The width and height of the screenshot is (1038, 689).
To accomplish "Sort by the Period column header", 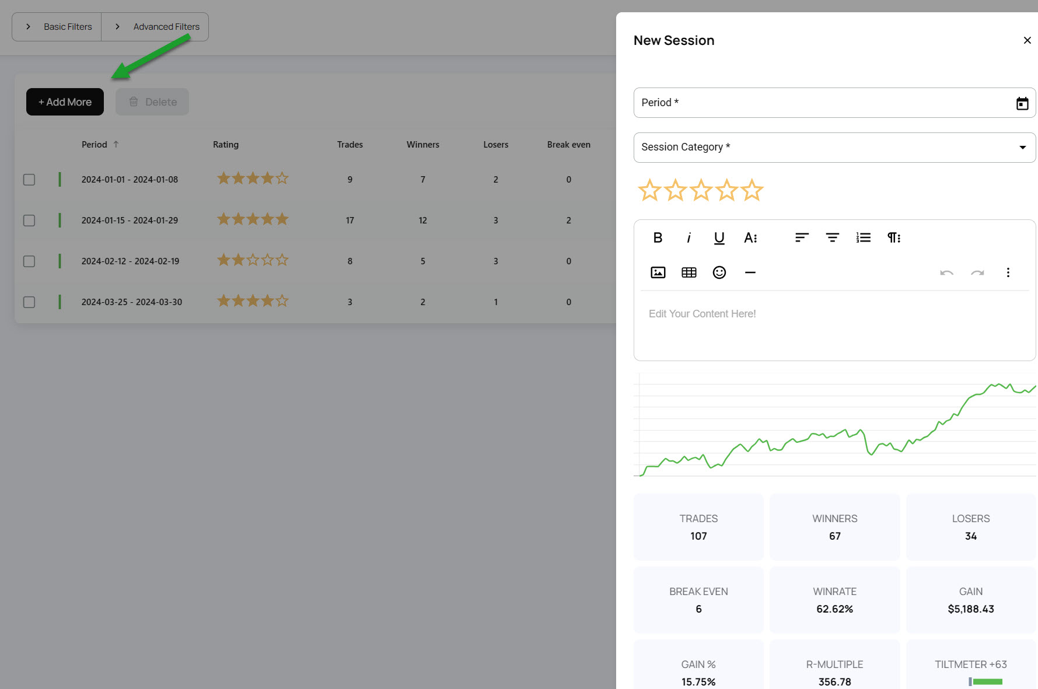I will click(x=95, y=145).
